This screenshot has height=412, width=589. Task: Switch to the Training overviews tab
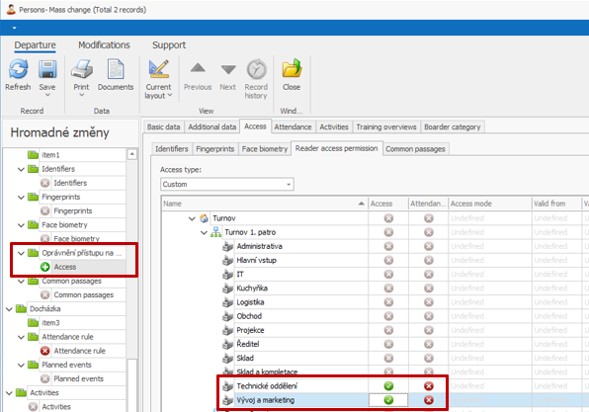tap(386, 126)
